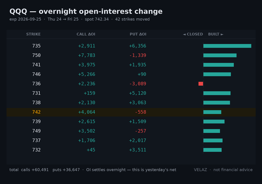Select strike 749 cell

36,131
